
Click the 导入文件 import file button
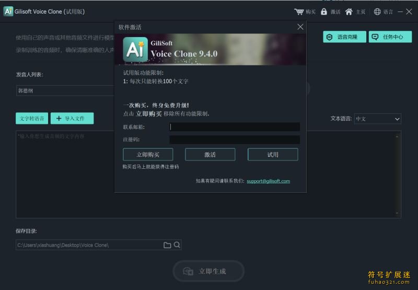click(72, 118)
